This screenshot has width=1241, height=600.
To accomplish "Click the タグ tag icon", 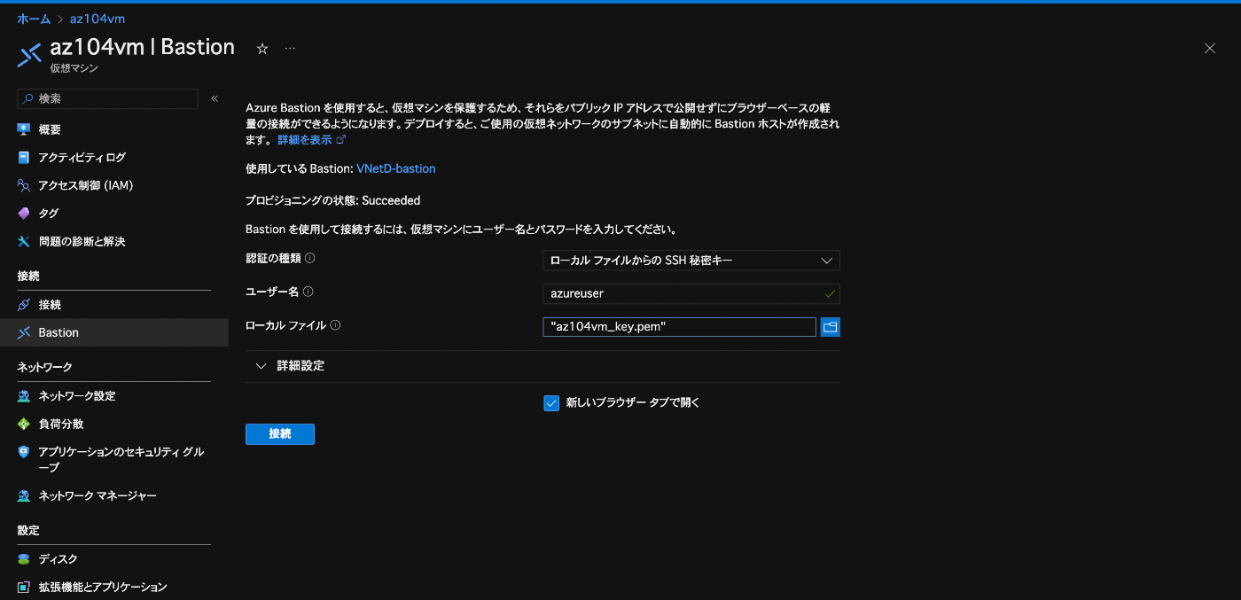I will (24, 214).
